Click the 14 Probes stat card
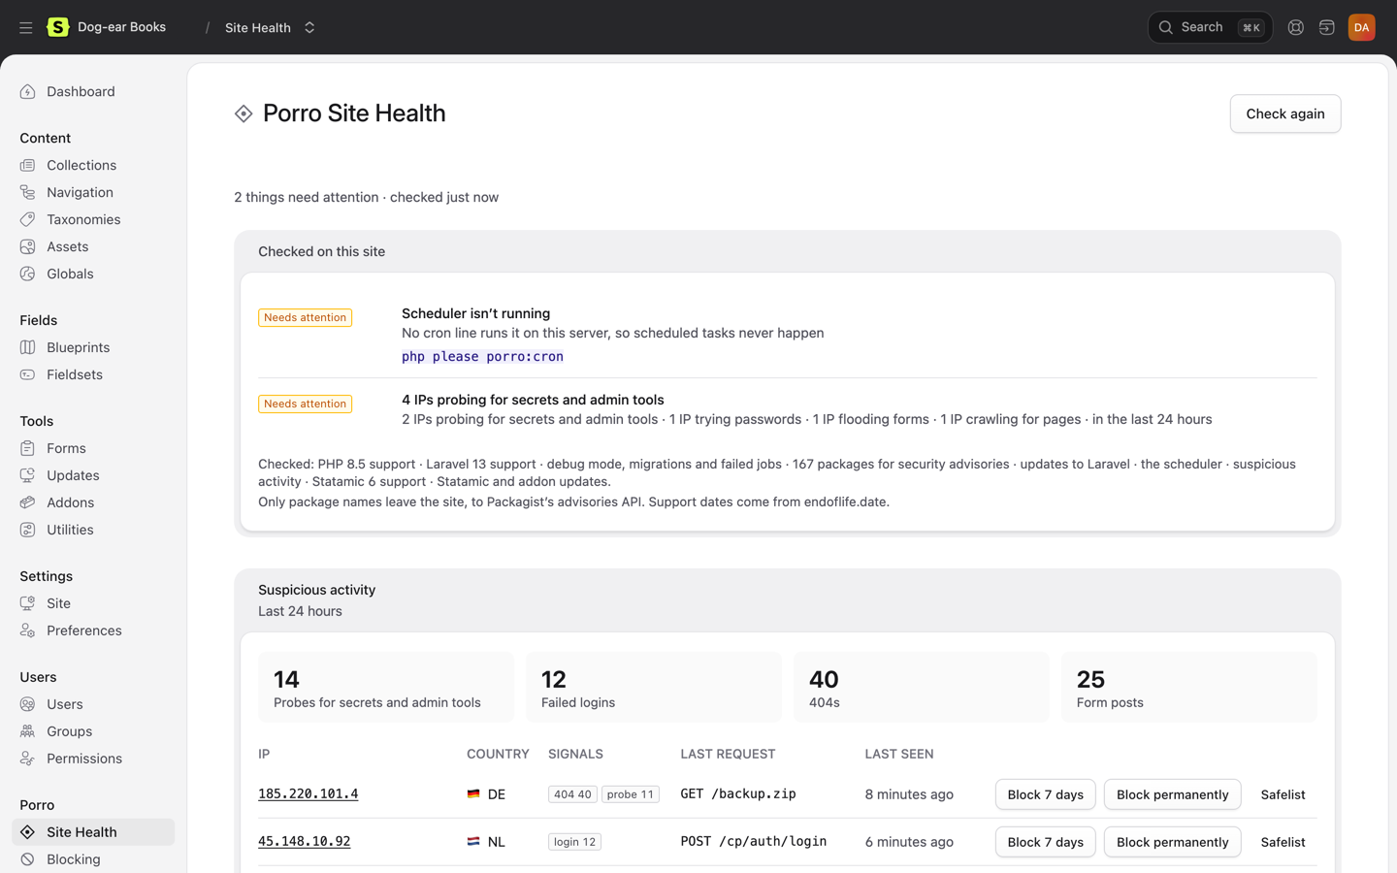This screenshot has height=873, width=1397. 386,688
